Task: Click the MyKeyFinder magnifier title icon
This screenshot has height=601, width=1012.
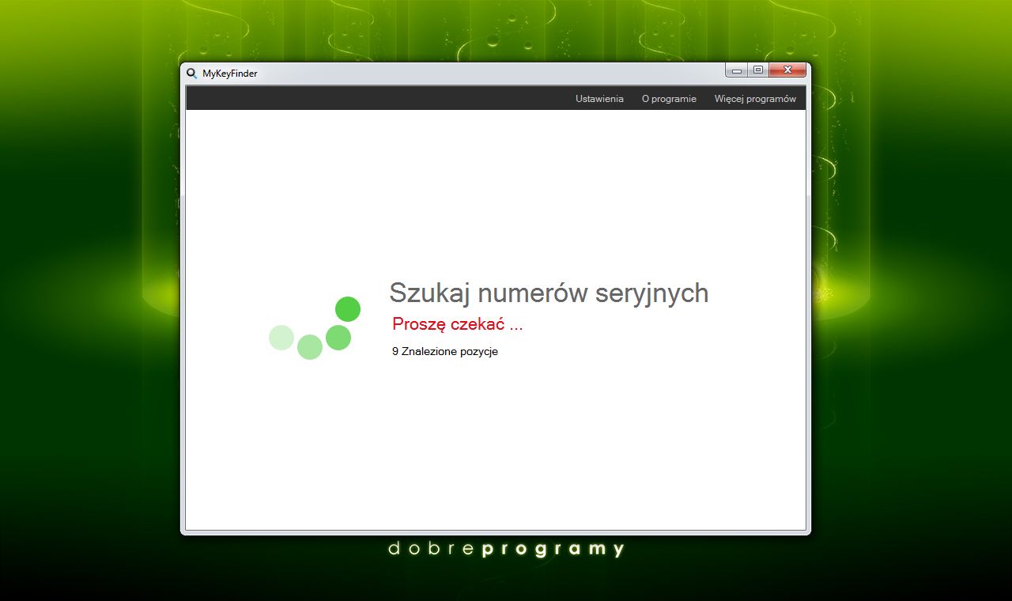Action: click(x=191, y=73)
